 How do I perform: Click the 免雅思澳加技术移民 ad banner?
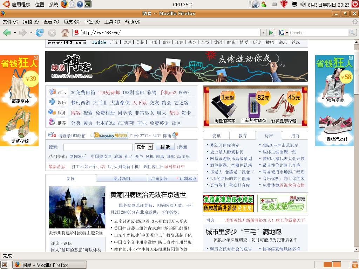coord(228,204)
